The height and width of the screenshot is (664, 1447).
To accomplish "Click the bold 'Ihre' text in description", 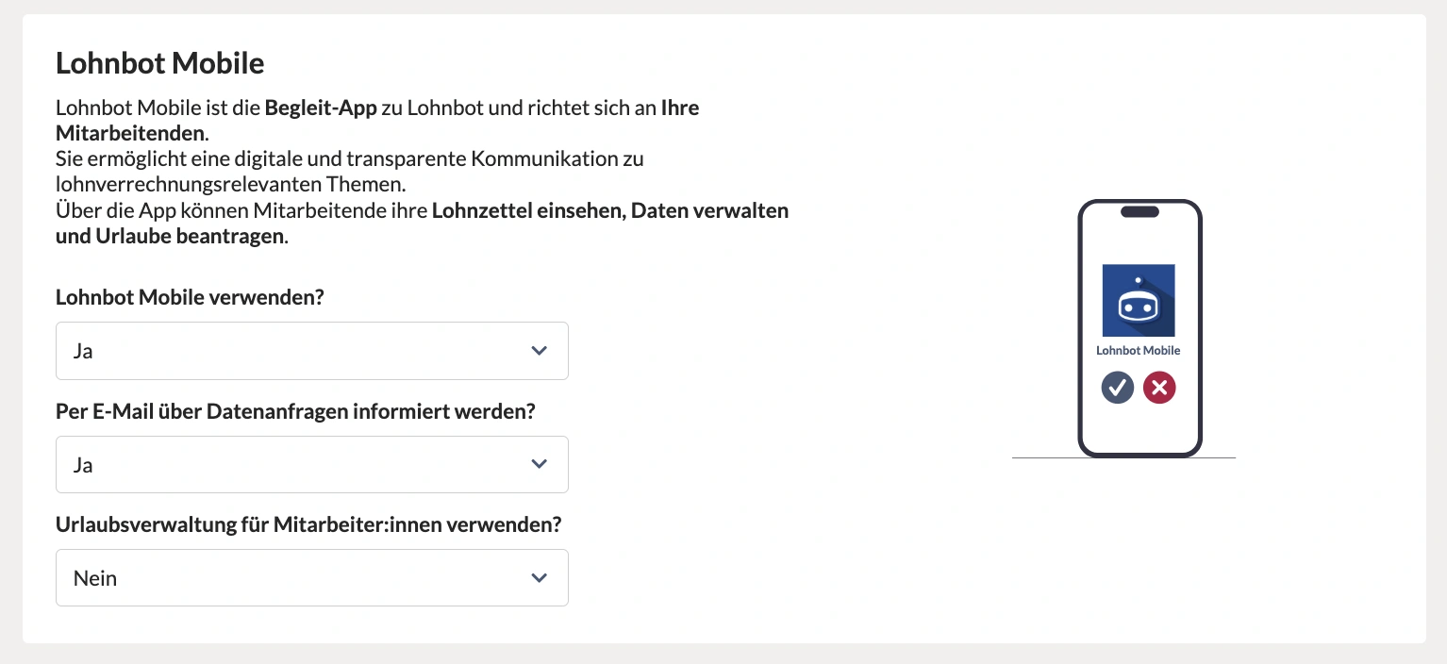I will click(x=679, y=108).
